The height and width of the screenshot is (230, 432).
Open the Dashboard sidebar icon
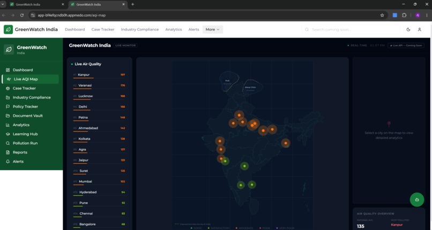8,70
